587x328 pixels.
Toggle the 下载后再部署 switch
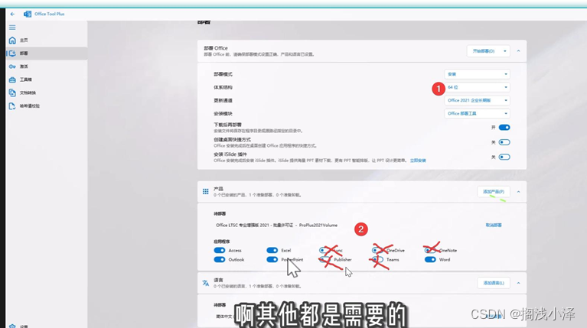click(x=504, y=128)
